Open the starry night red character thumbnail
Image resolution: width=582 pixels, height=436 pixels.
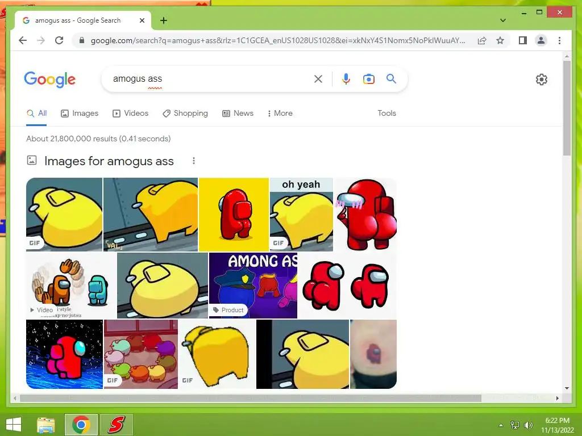coord(65,354)
